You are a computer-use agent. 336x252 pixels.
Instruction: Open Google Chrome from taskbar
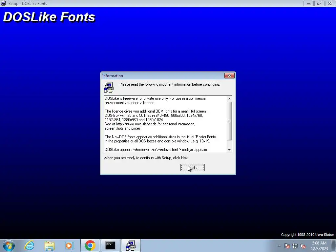pos(90,245)
